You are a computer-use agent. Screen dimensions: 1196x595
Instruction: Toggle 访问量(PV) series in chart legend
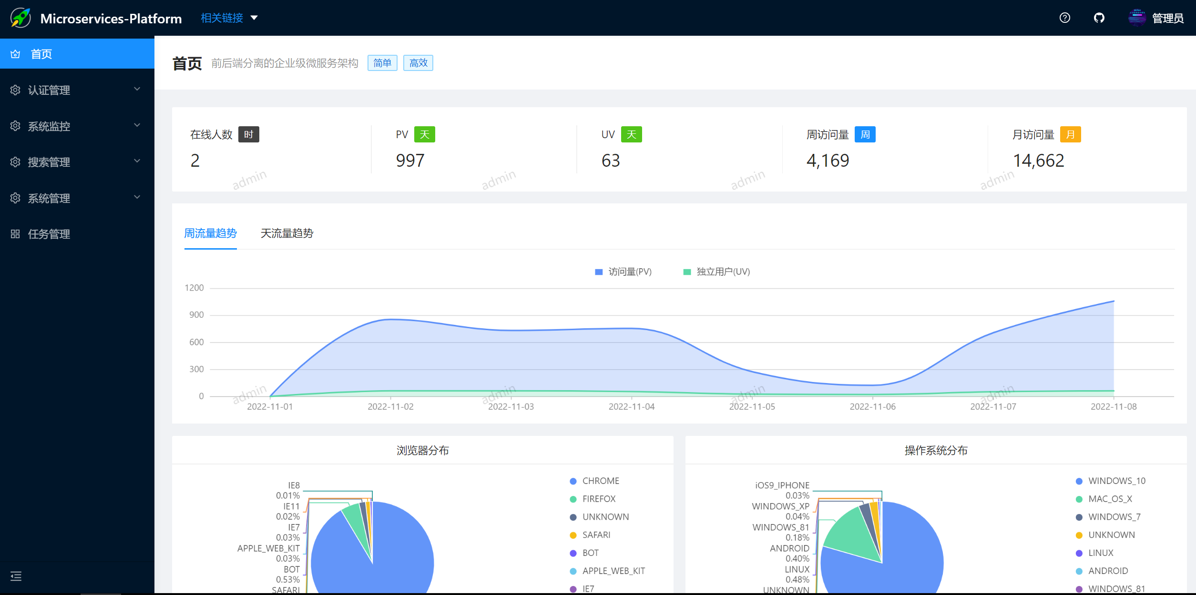pos(623,272)
